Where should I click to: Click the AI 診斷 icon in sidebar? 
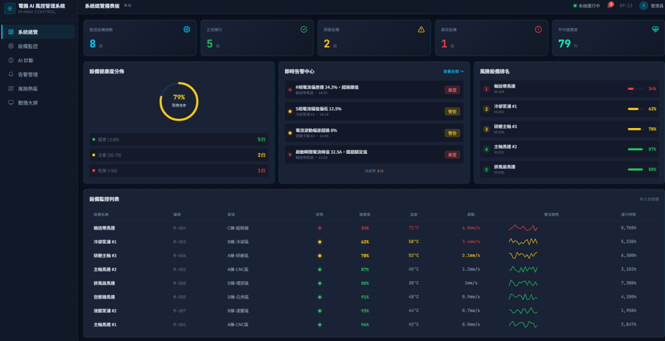(11, 60)
